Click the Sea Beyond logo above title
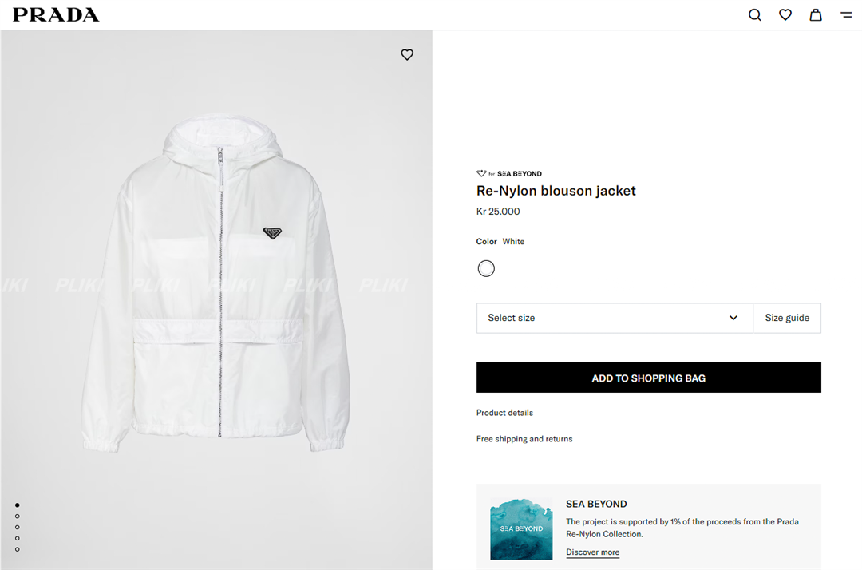Screen dimensions: 862x570 coord(509,173)
